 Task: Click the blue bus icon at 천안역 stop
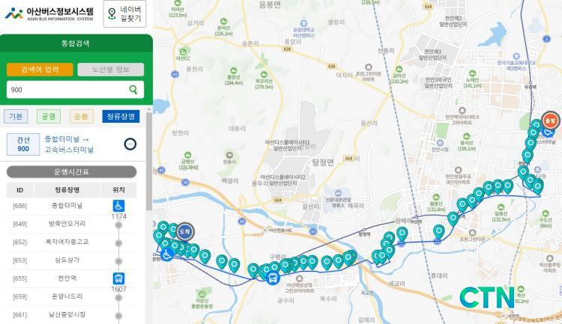pos(118,278)
